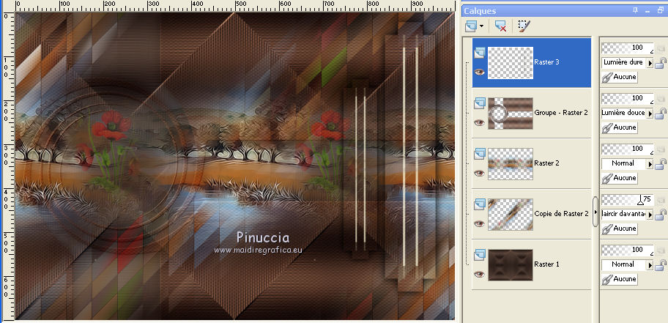
Task: Adjust opacity slider of Raster 3
Action: pos(628,48)
